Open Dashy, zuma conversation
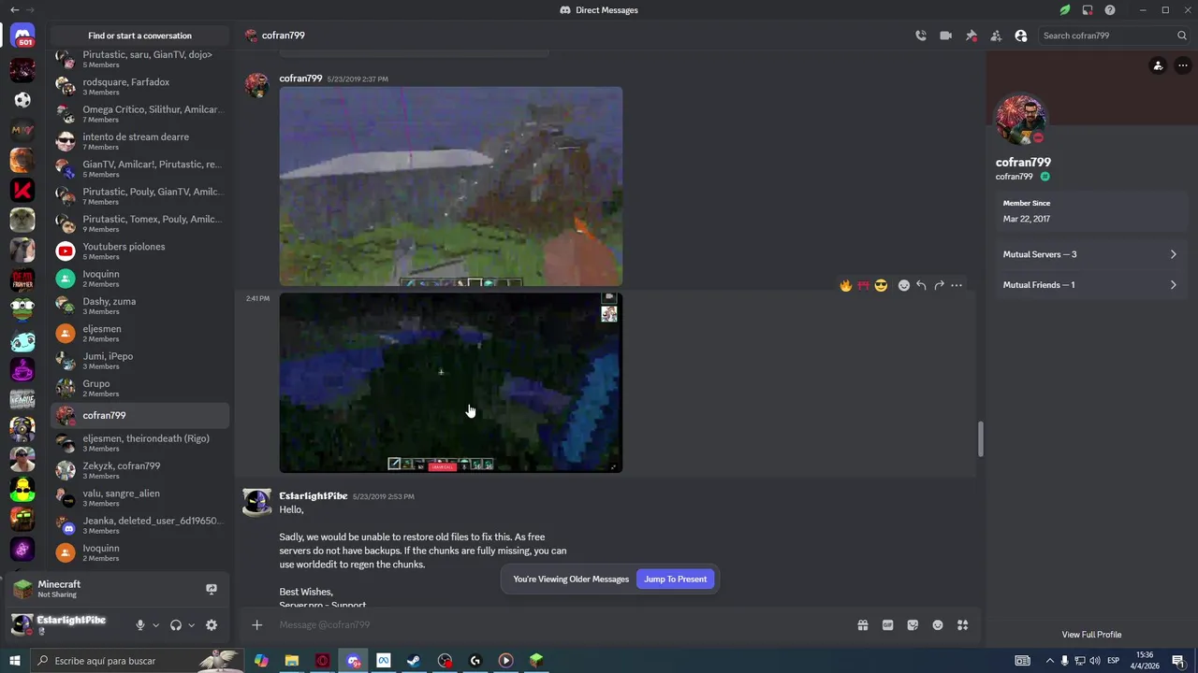Image resolution: width=1198 pixels, height=673 pixels. [x=140, y=306]
